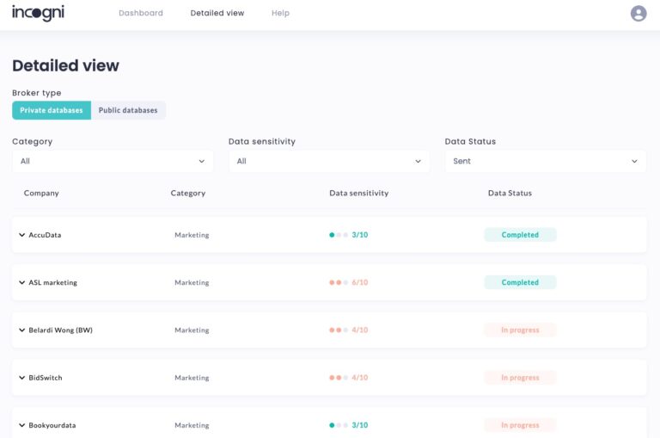Open the Category filter dropdown
This screenshot has width=660, height=438.
click(113, 161)
